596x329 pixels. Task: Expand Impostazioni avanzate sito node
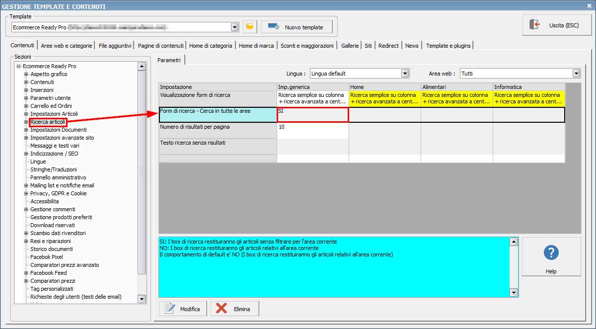tap(26, 138)
